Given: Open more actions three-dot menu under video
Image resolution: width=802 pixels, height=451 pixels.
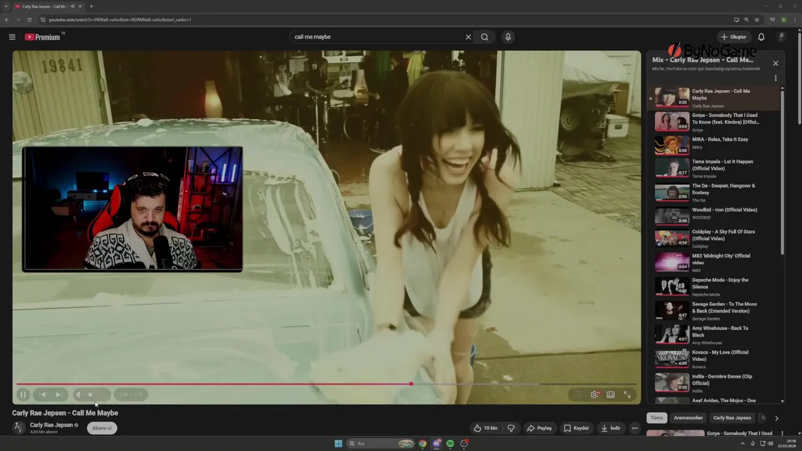Looking at the screenshot, I should pyautogui.click(x=635, y=428).
